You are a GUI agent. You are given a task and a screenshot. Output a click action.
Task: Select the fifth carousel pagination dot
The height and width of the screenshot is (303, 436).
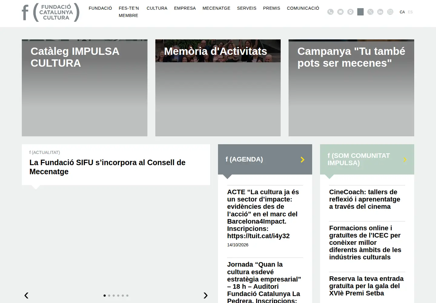point(123,295)
